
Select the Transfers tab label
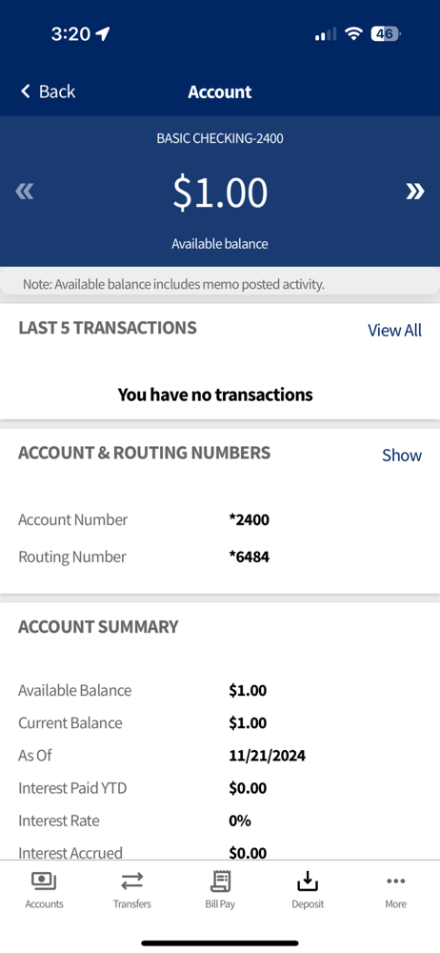coord(131,903)
